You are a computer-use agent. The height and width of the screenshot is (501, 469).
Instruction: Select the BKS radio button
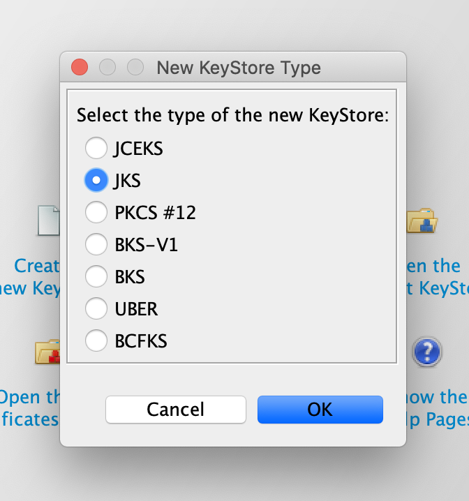(x=96, y=276)
